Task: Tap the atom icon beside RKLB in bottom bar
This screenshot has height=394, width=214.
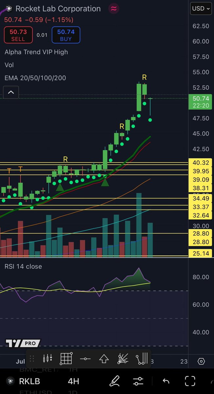Action: point(10,381)
